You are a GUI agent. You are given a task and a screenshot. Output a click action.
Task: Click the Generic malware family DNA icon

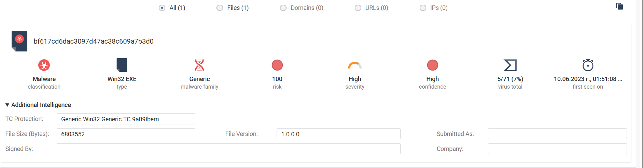199,65
